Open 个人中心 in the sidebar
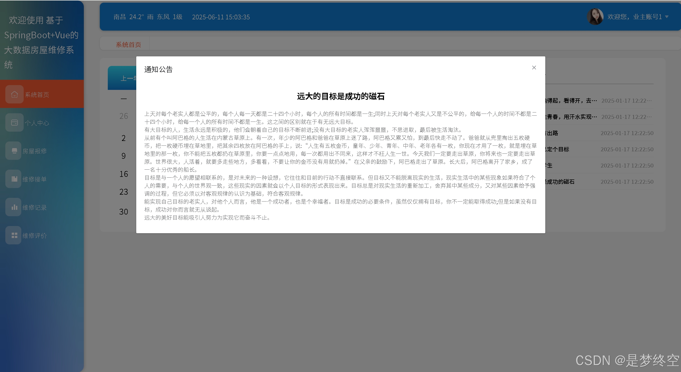 coord(37,123)
